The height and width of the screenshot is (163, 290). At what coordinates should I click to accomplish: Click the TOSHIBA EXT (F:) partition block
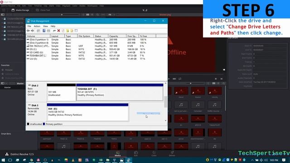click(120, 92)
